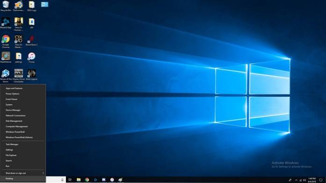
Task: Open Settings from the Win+X menu
Action: tap(23, 150)
